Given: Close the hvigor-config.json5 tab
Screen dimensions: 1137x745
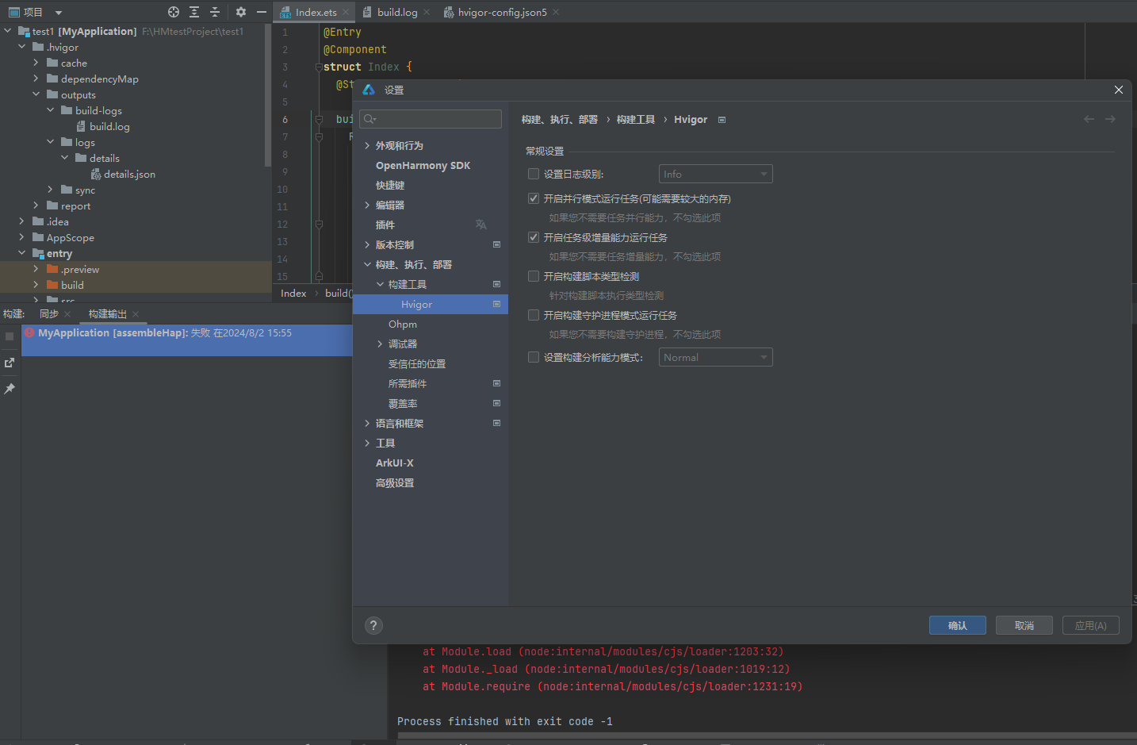Looking at the screenshot, I should pos(556,12).
